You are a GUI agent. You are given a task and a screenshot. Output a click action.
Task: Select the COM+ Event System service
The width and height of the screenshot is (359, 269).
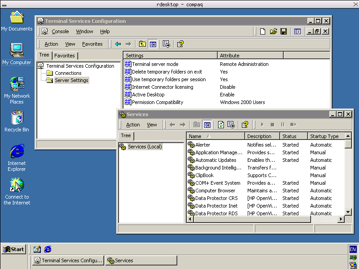click(x=218, y=183)
